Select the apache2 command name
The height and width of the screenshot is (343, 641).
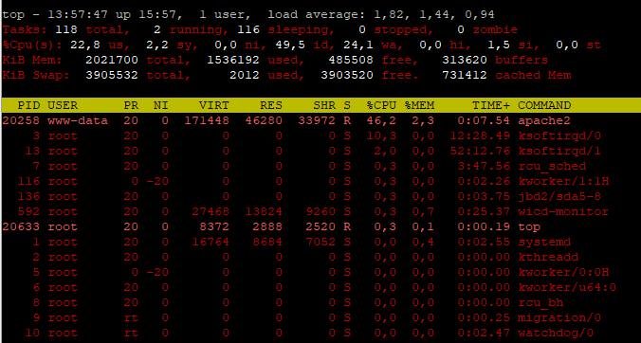544,121
